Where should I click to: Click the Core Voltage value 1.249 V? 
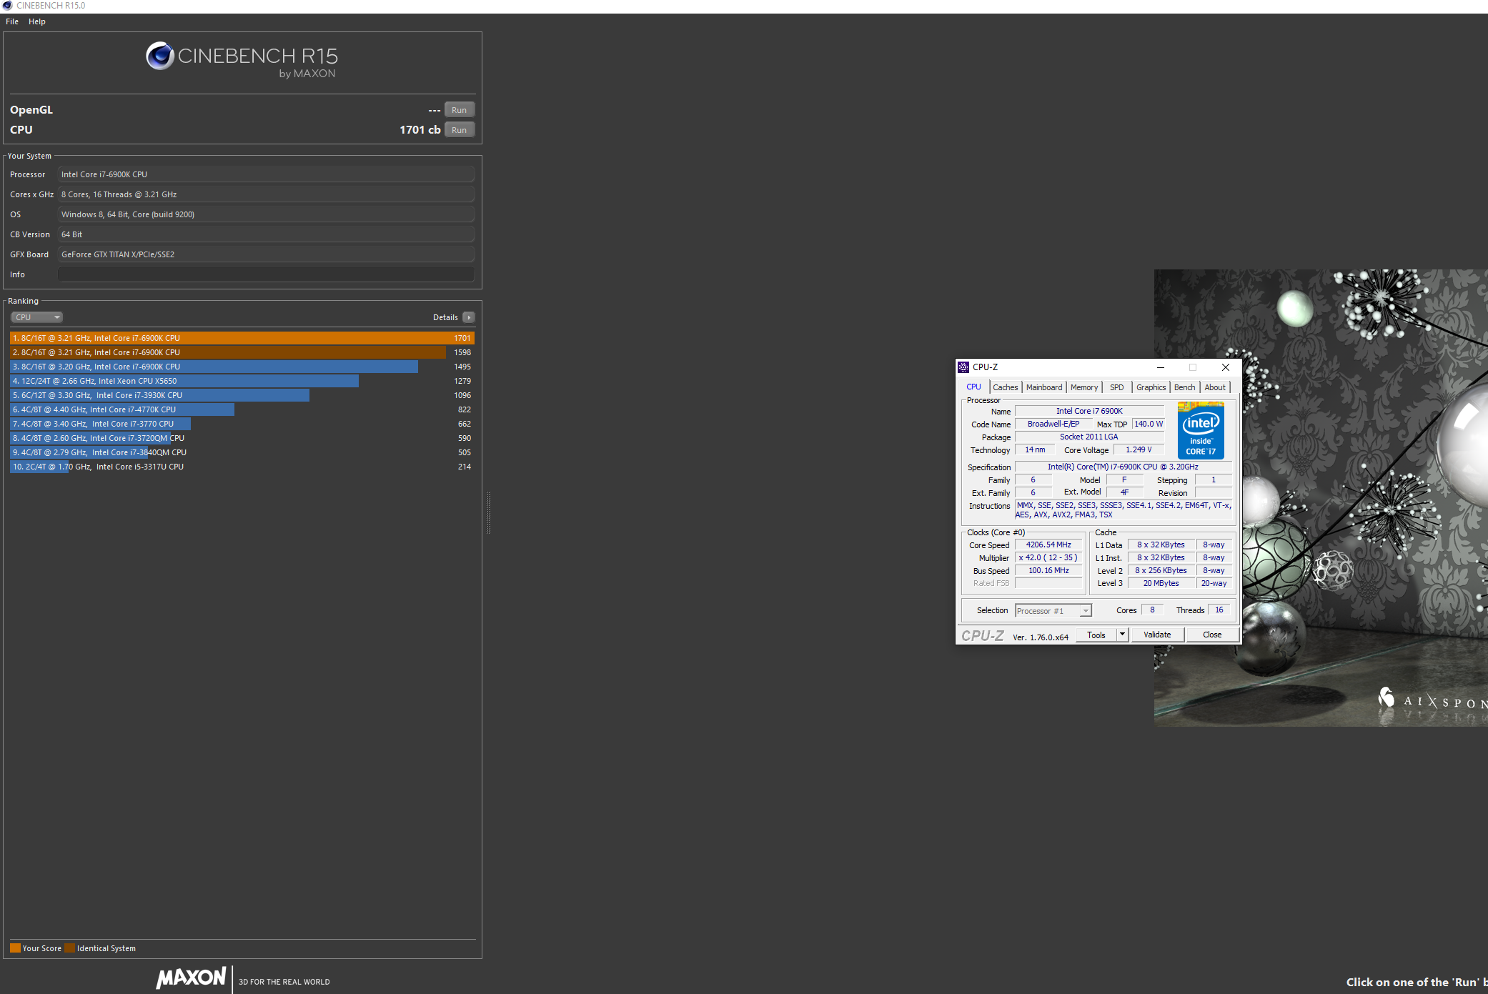tap(1139, 449)
